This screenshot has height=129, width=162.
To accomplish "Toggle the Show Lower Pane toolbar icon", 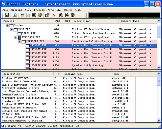I will point(34,15).
